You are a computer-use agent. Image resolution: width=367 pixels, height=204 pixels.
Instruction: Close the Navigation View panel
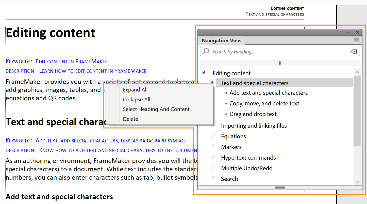tap(358, 33)
